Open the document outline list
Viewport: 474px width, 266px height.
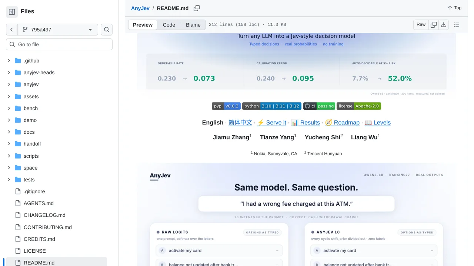pyautogui.click(x=457, y=25)
